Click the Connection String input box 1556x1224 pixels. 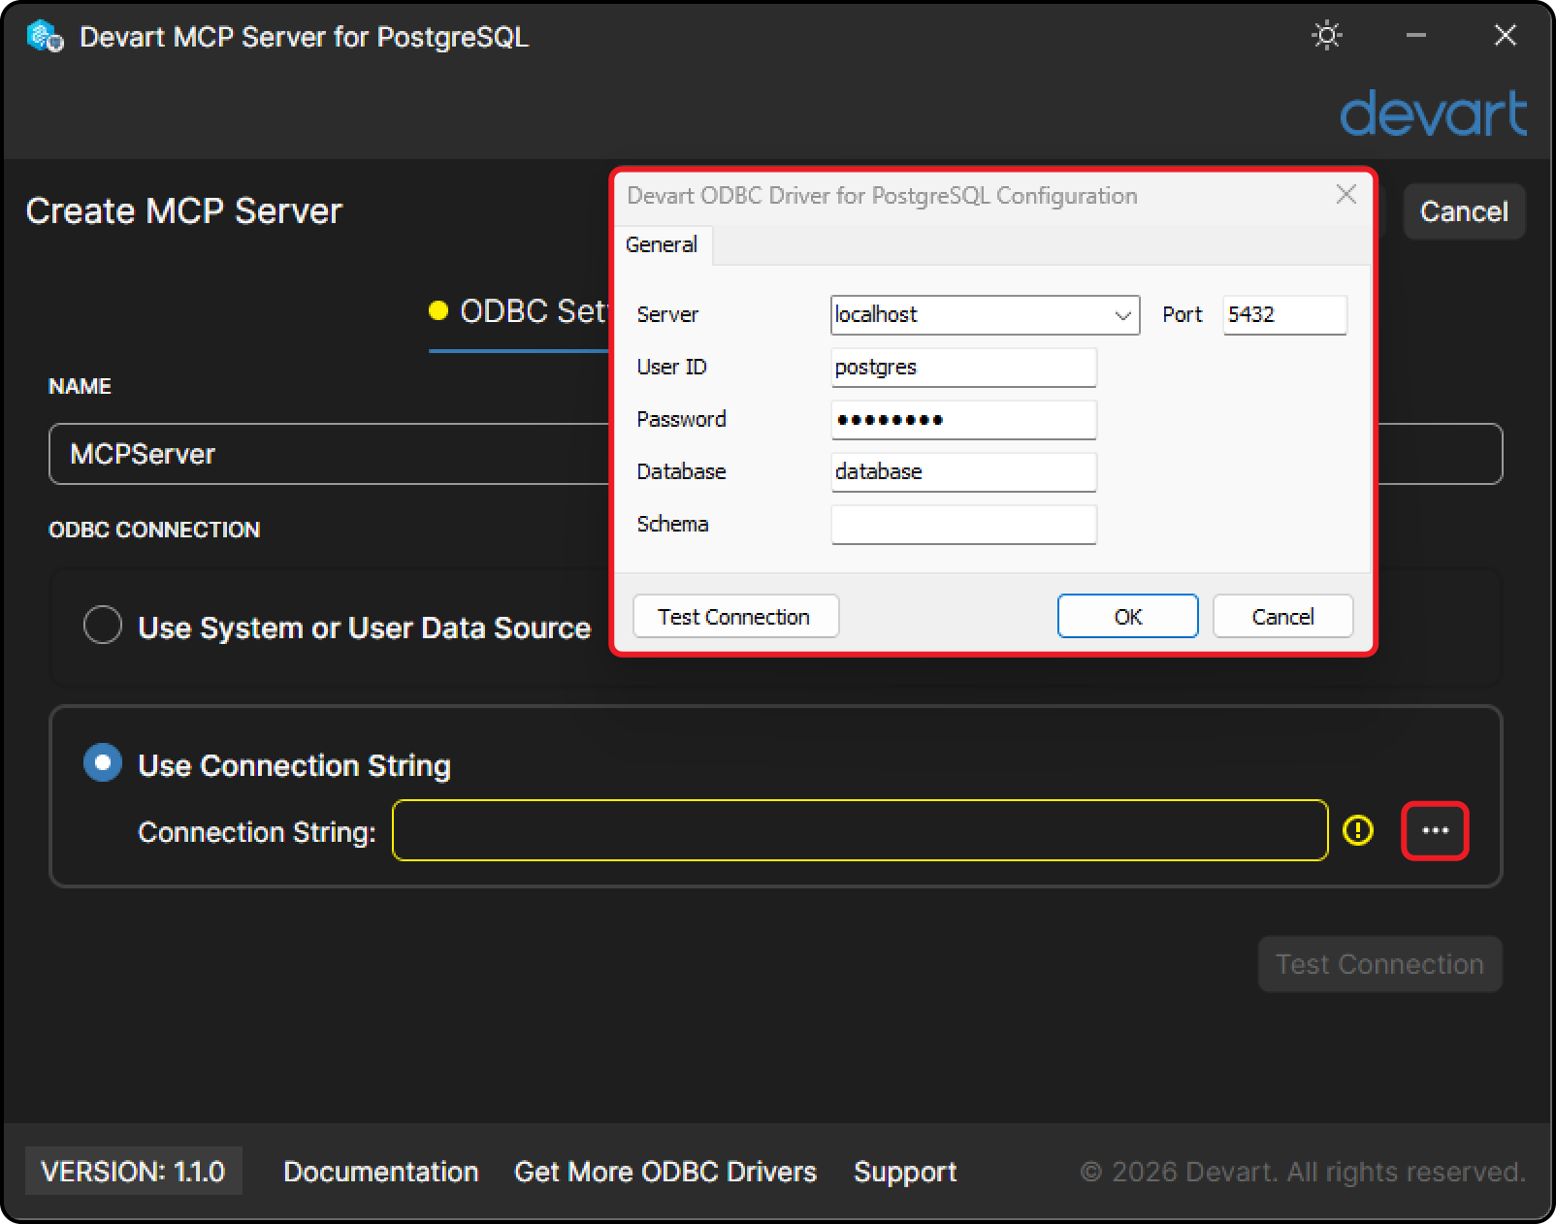pos(859,830)
